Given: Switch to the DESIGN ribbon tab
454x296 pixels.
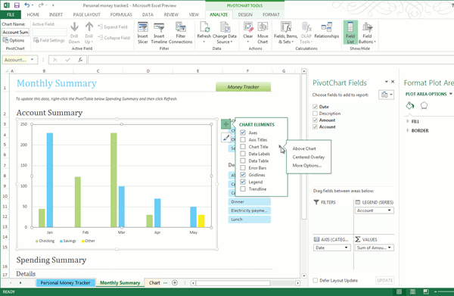Looking at the screenshot, I should click(x=245, y=14).
